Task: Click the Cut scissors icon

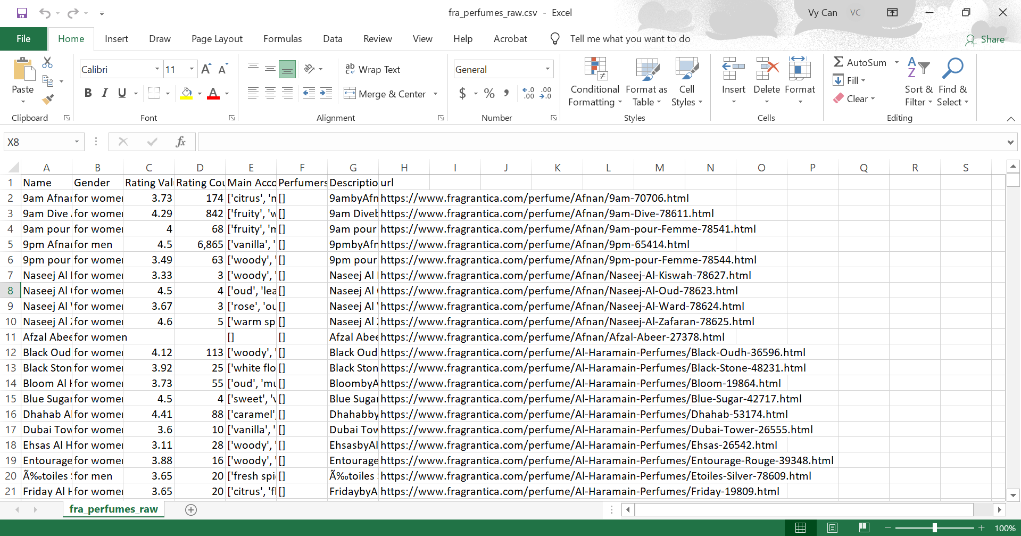Action: 47,63
